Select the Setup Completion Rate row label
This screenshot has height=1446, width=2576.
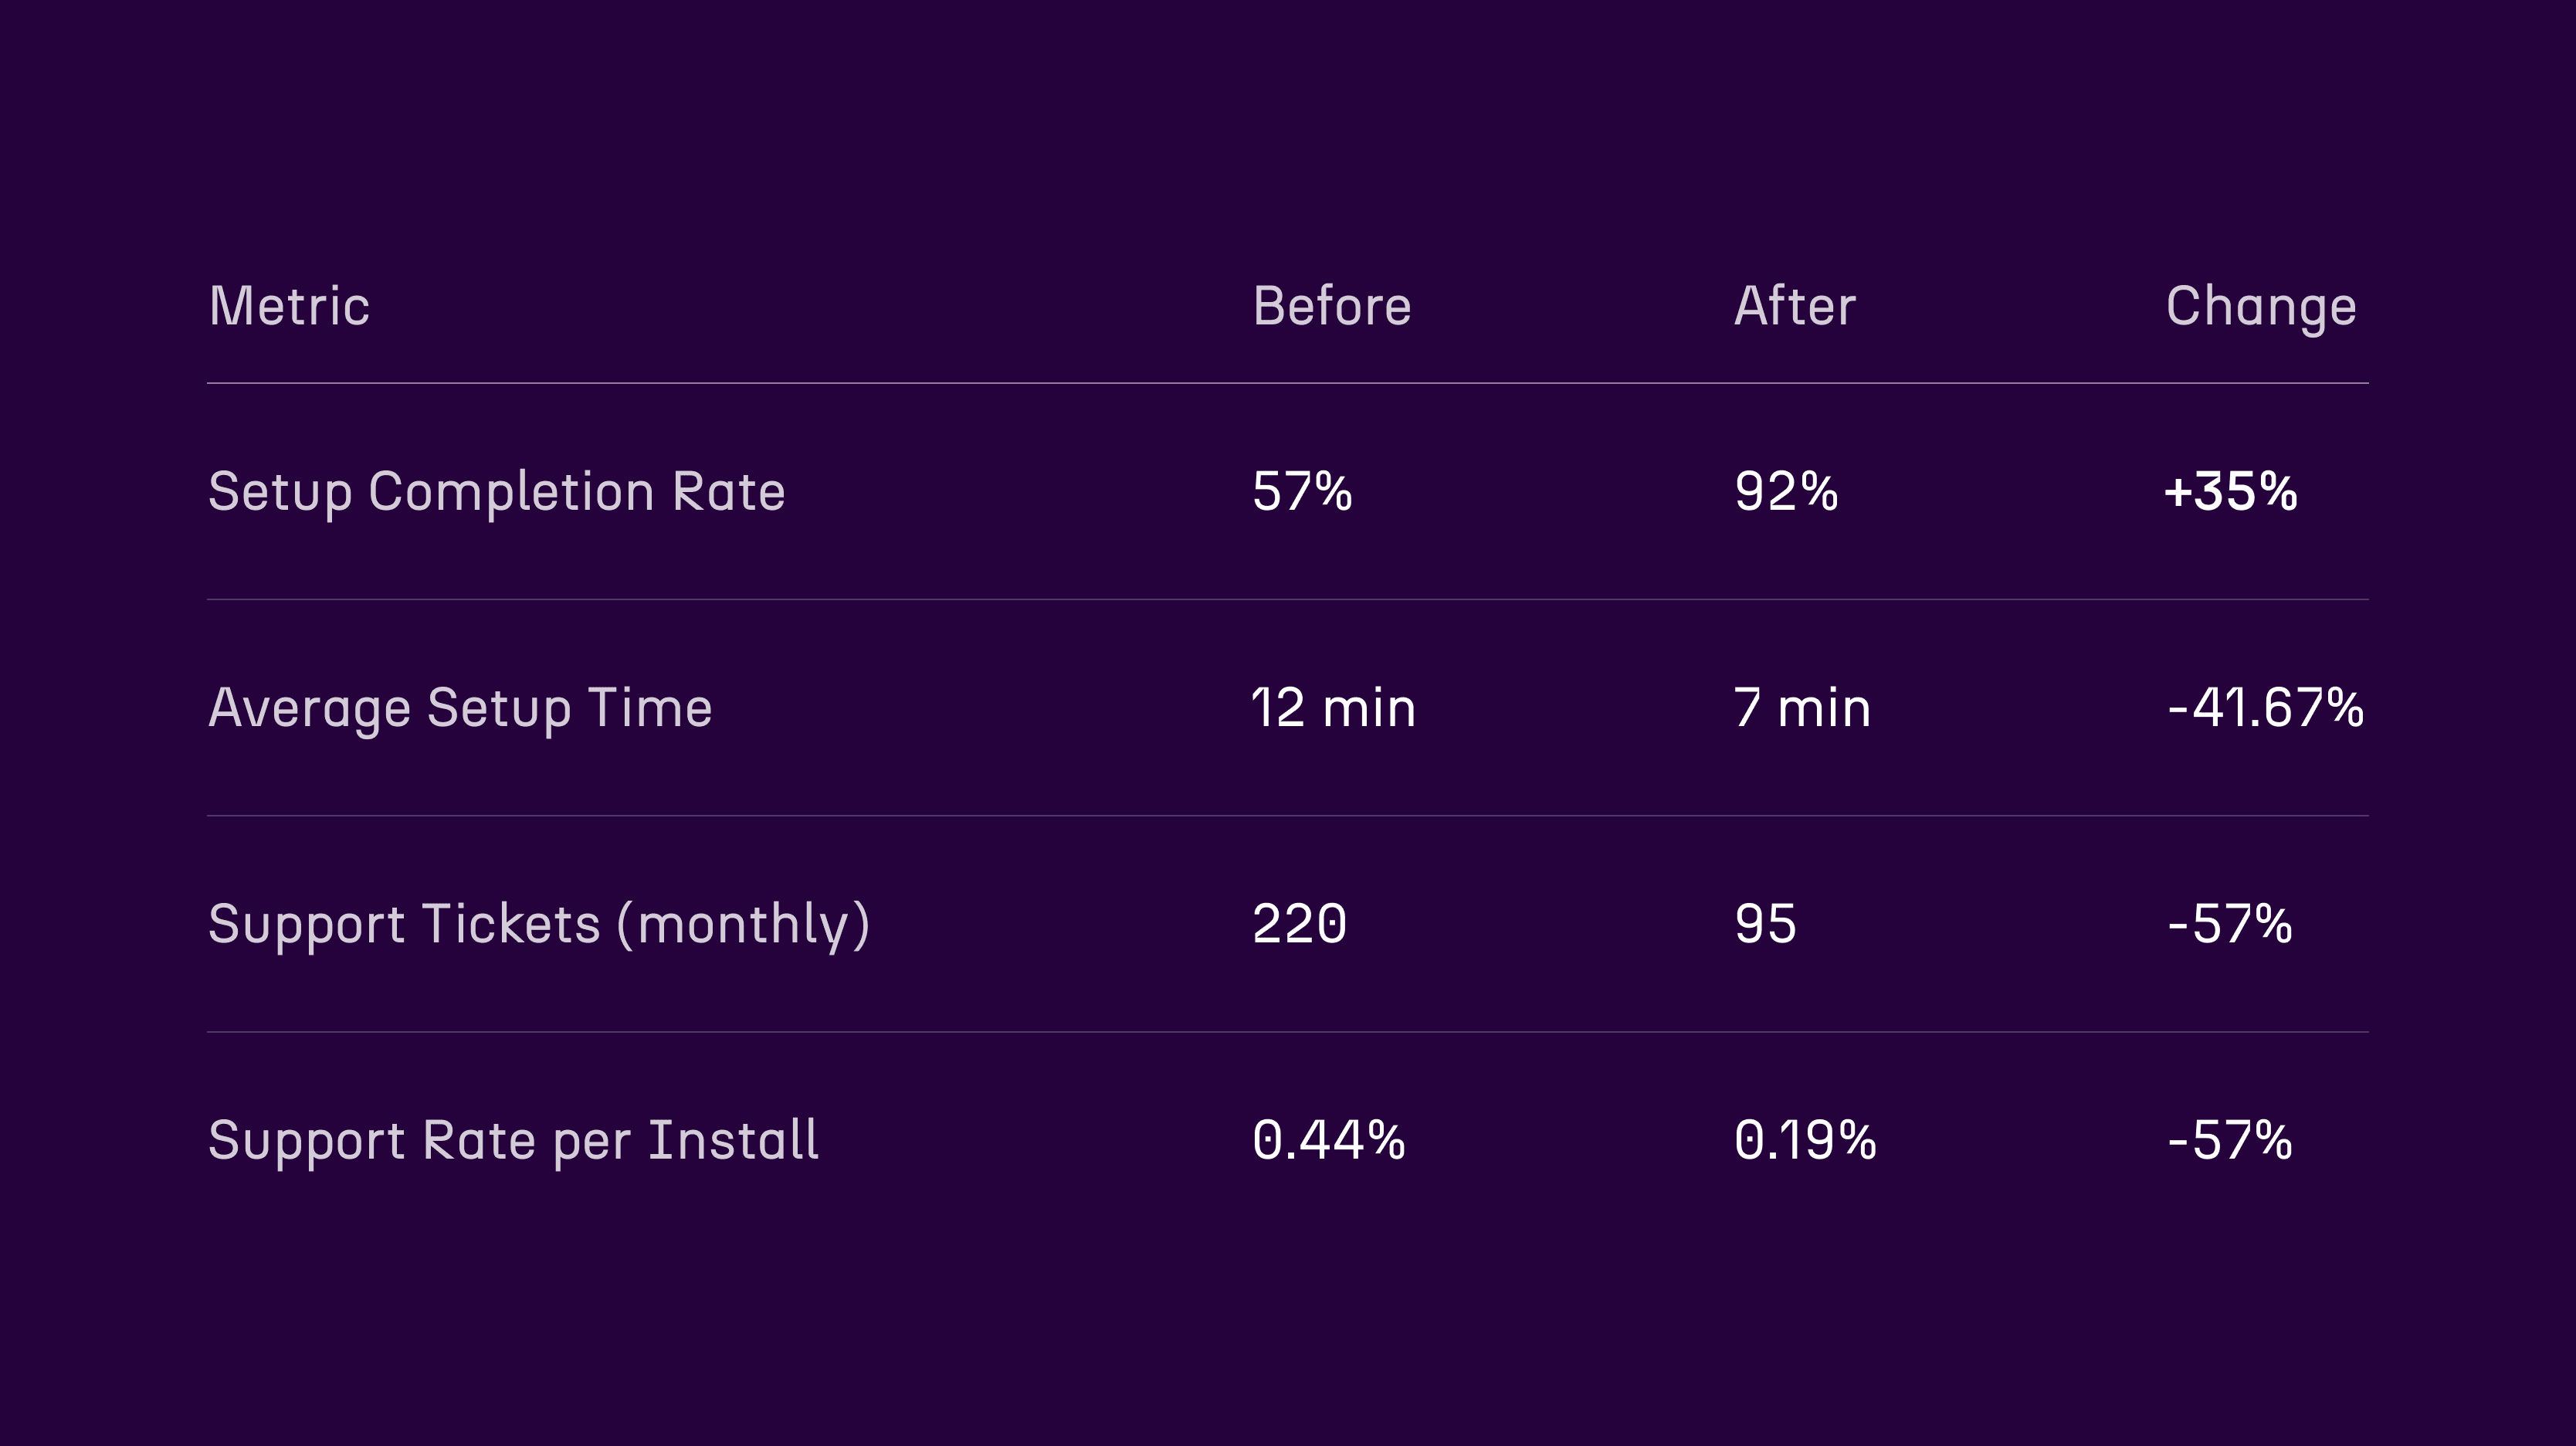coord(497,493)
